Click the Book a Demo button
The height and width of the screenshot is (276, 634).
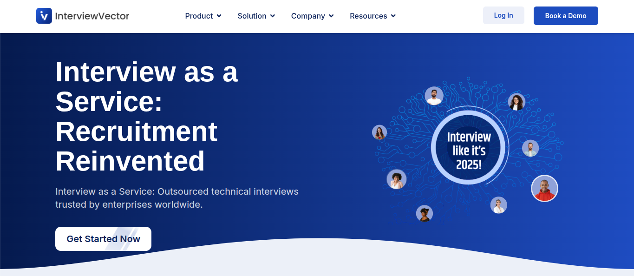566,16
